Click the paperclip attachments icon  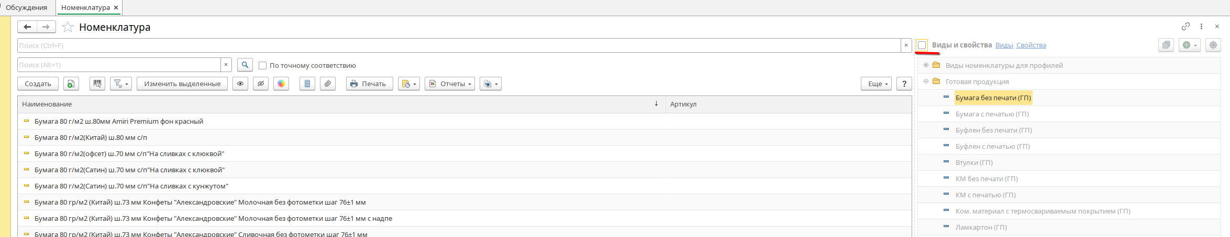click(328, 84)
